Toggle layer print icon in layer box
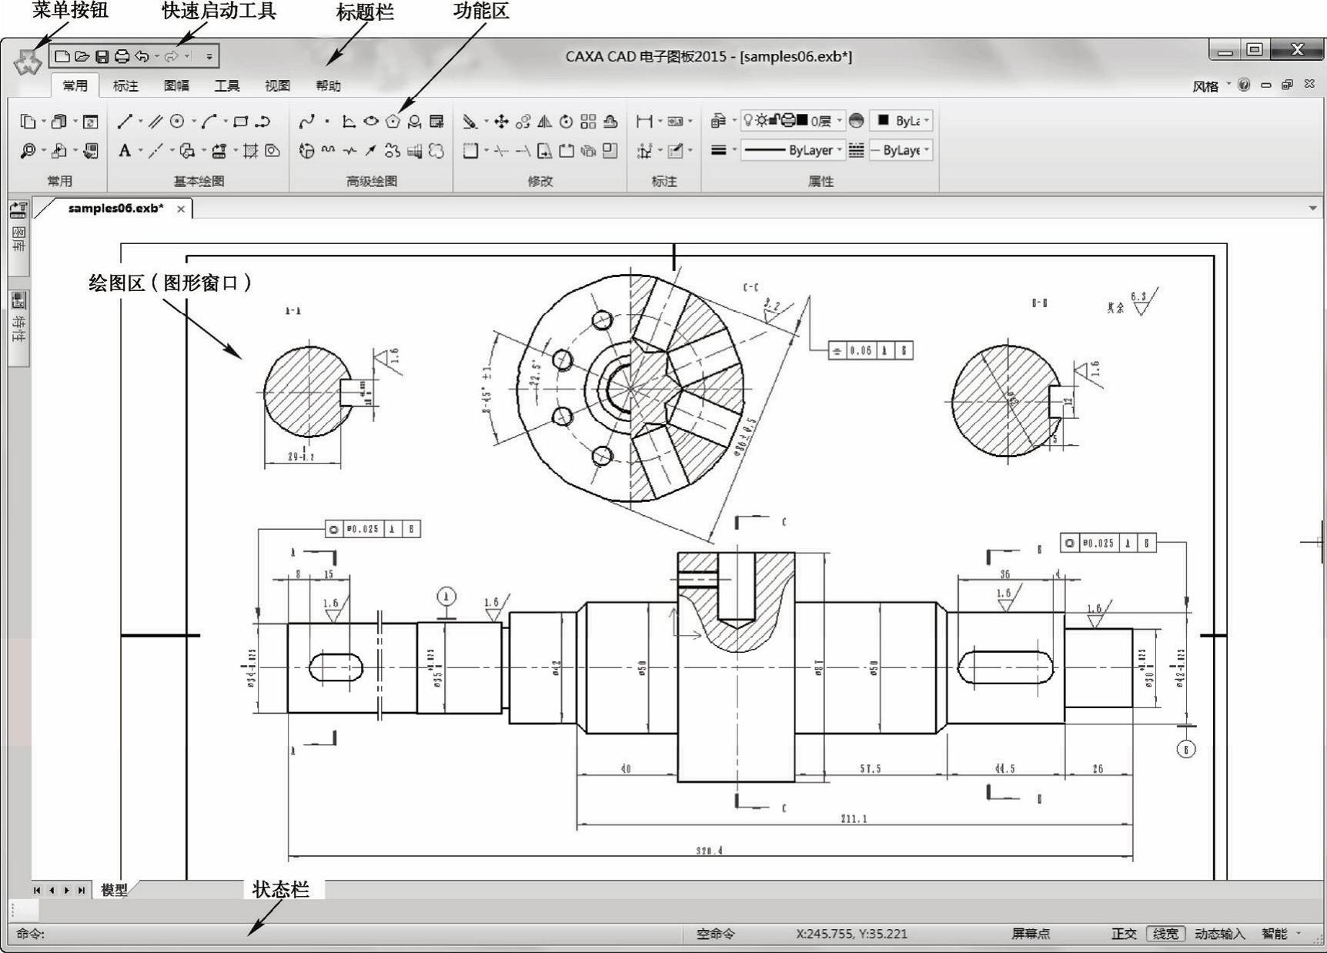1327x953 pixels. point(788,120)
